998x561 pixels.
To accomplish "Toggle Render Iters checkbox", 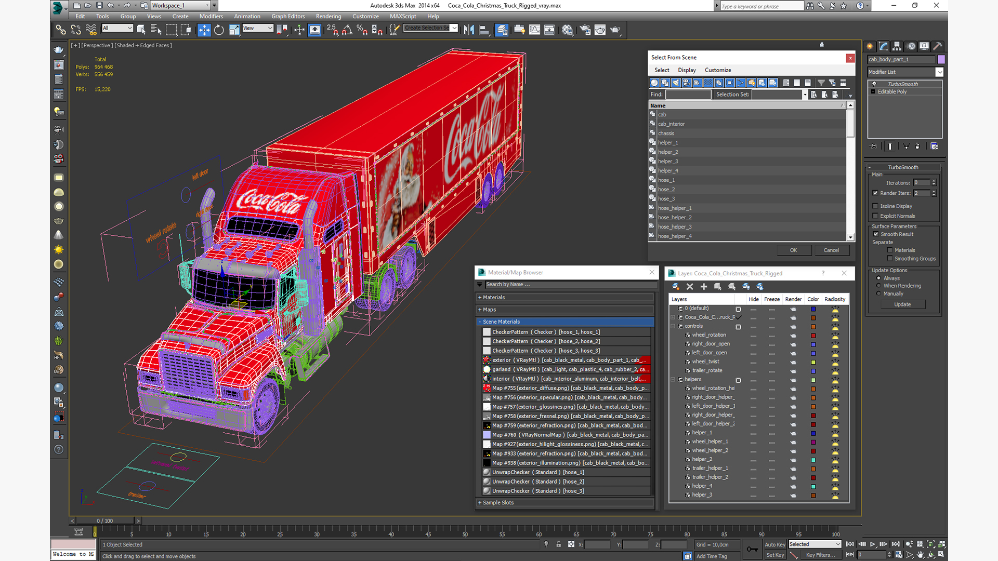I will point(876,193).
